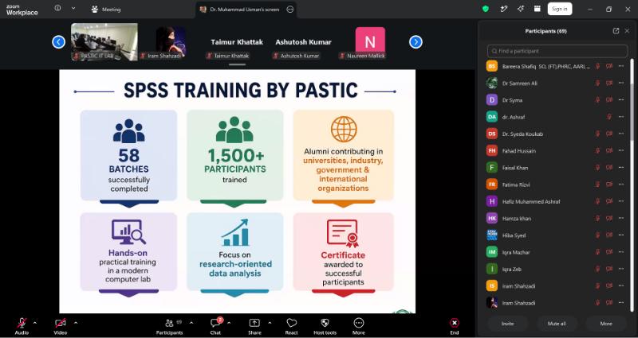The width and height of the screenshot is (638, 338).
Task: Expand the audio options chevron
Action: coord(34,323)
